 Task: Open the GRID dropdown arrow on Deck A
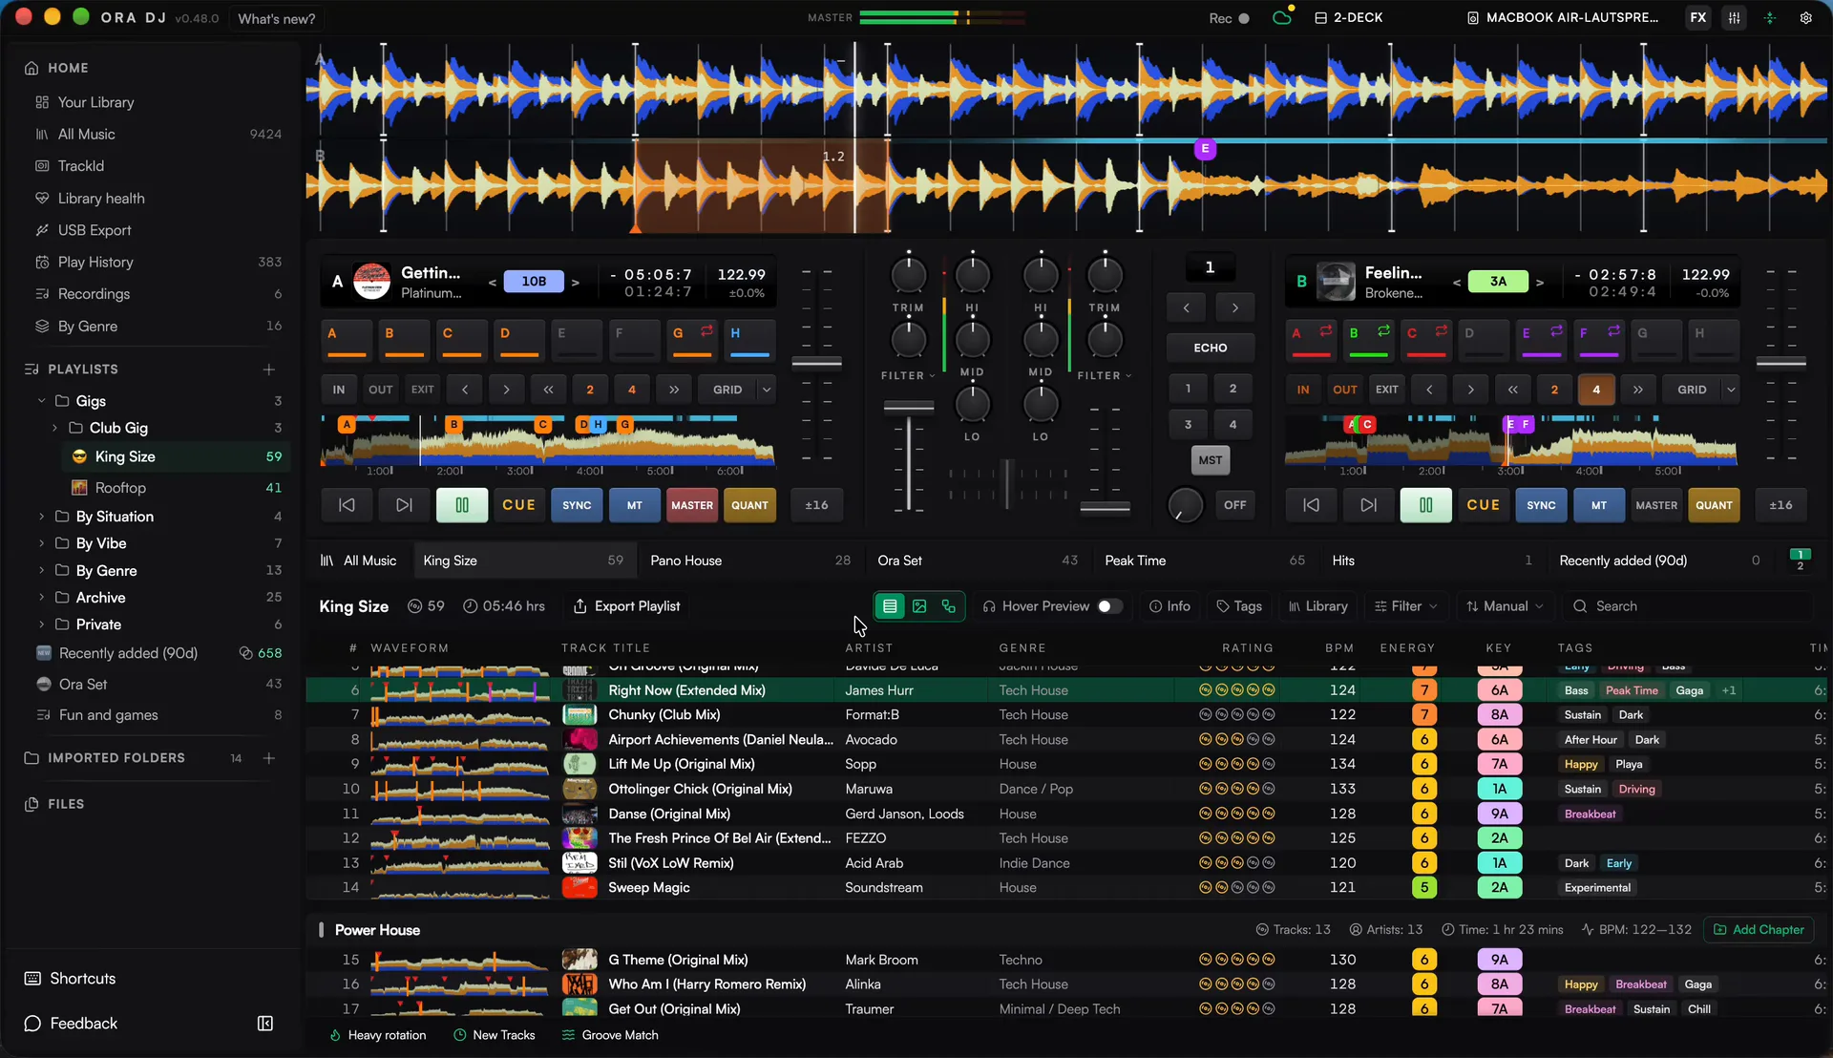766,390
